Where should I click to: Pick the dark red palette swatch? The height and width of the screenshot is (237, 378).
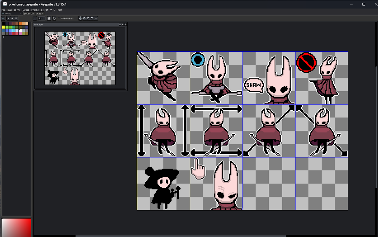(x=14, y=34)
